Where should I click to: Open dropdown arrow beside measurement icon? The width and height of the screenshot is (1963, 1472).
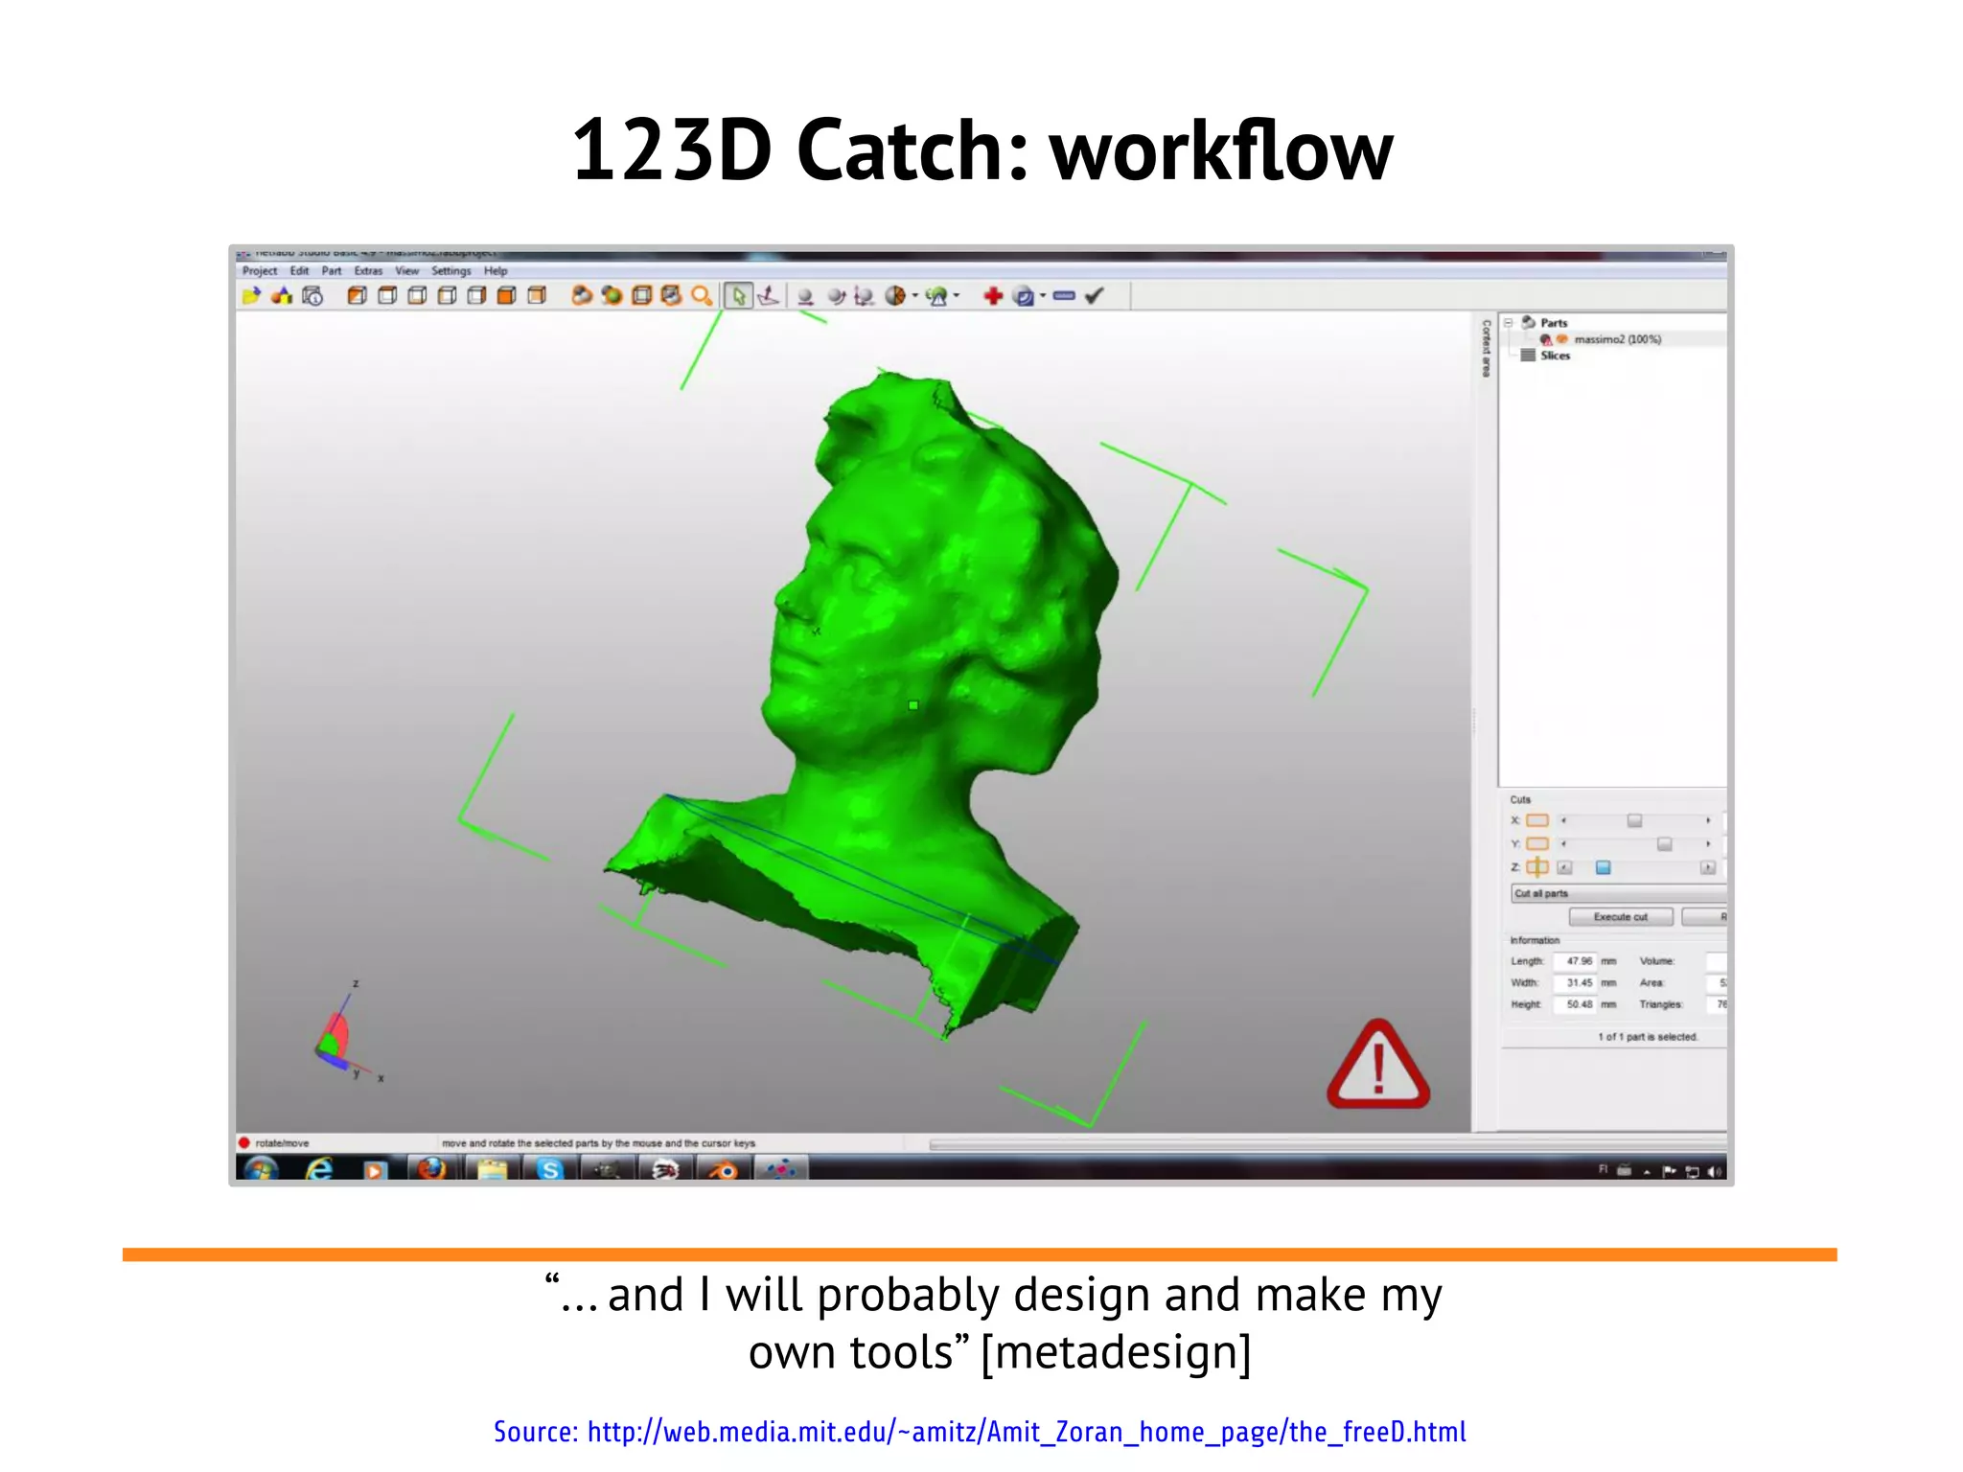[957, 296]
